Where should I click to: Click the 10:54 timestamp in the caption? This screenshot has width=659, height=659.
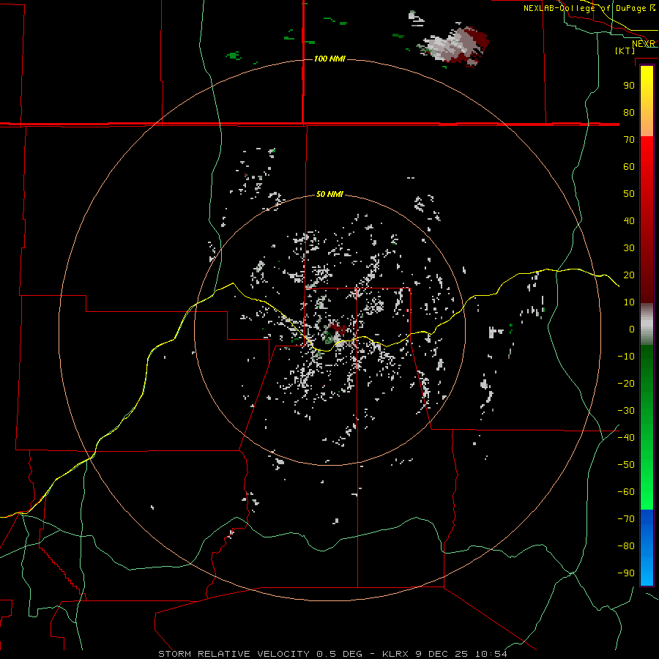click(491, 654)
